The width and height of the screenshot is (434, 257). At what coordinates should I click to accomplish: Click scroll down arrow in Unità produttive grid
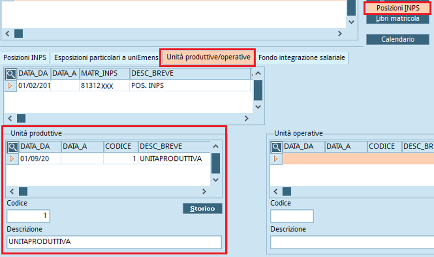point(216,180)
